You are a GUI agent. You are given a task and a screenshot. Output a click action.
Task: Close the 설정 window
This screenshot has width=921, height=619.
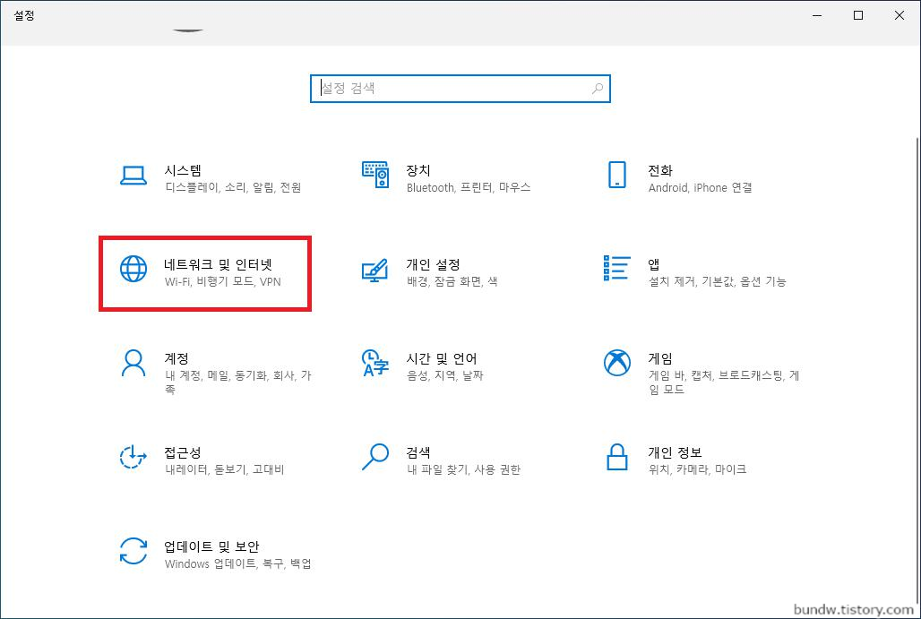pyautogui.click(x=899, y=15)
